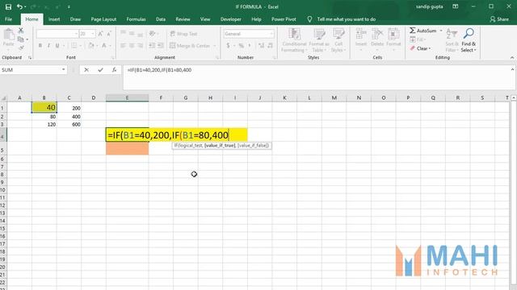Switch to the Power Pivot tab
Screen dimensions: 517x290
[x=284, y=19]
